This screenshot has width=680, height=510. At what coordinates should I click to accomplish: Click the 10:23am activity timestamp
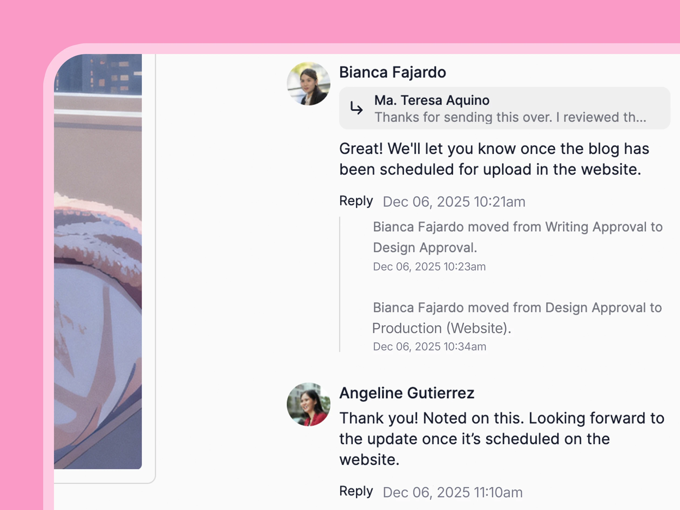(x=429, y=267)
